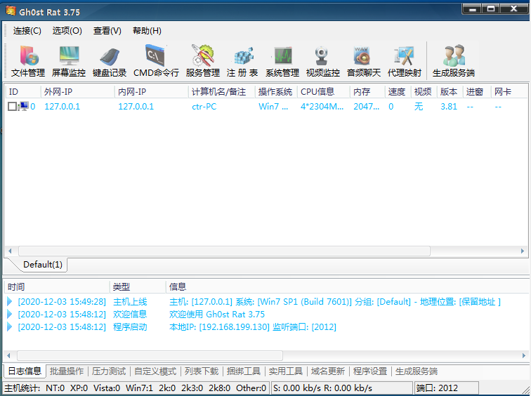The height and width of the screenshot is (396, 531).
Task: Start 视频监控 webcam monitor
Action: (322, 60)
